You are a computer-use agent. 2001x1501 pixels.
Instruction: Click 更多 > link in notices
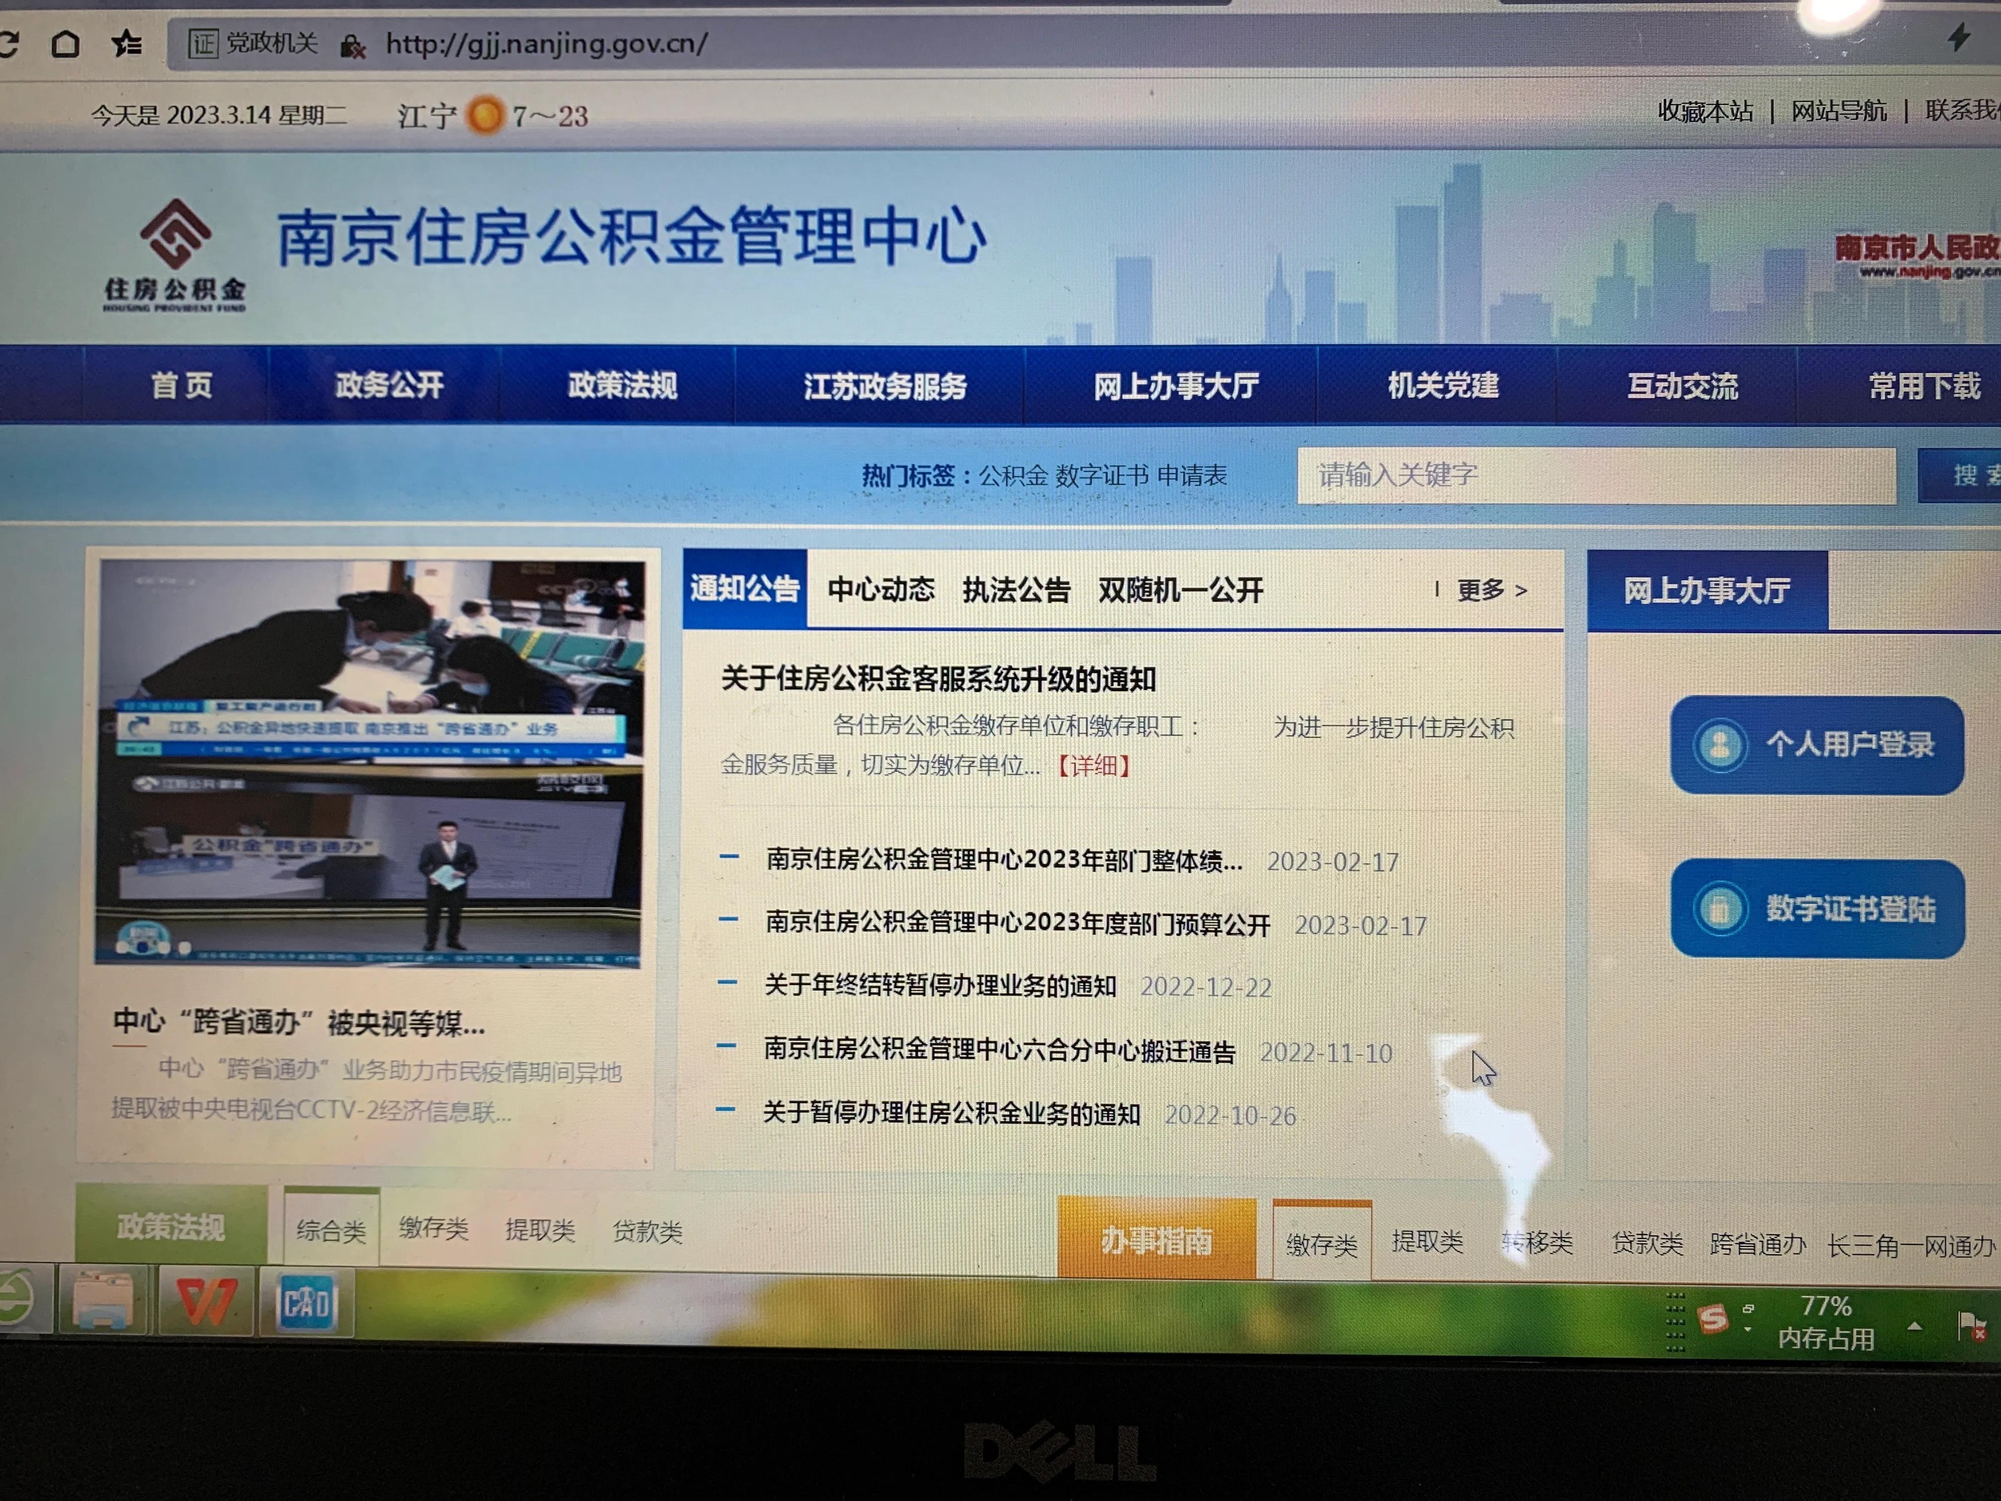pos(1492,590)
